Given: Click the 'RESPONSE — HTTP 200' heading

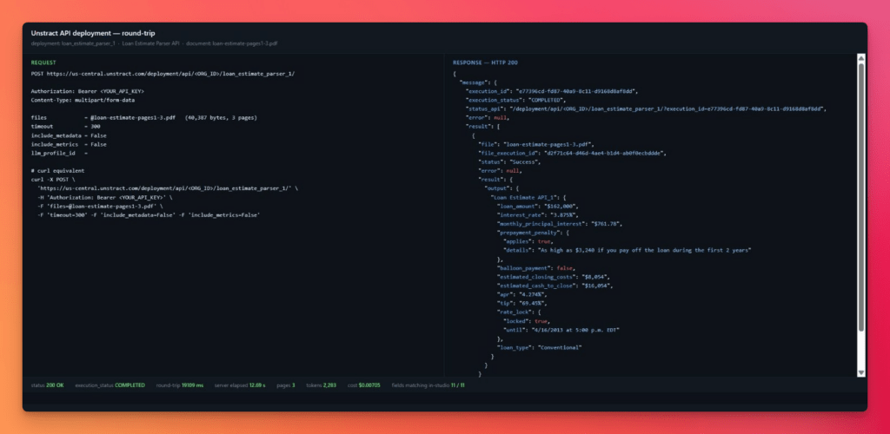Looking at the screenshot, I should pos(485,62).
